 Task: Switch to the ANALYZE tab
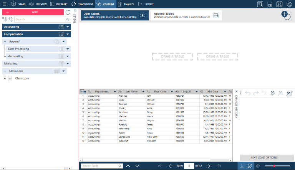point(126,4)
